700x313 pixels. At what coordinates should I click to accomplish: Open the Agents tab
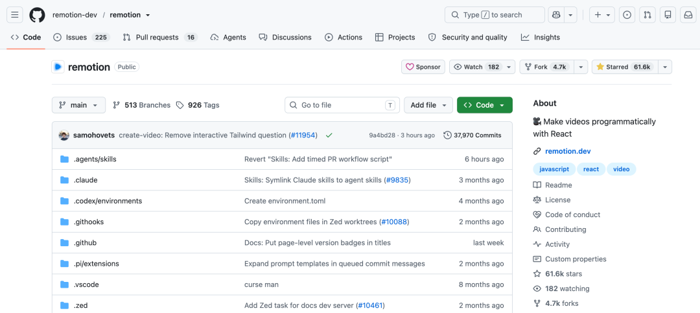[x=228, y=38]
